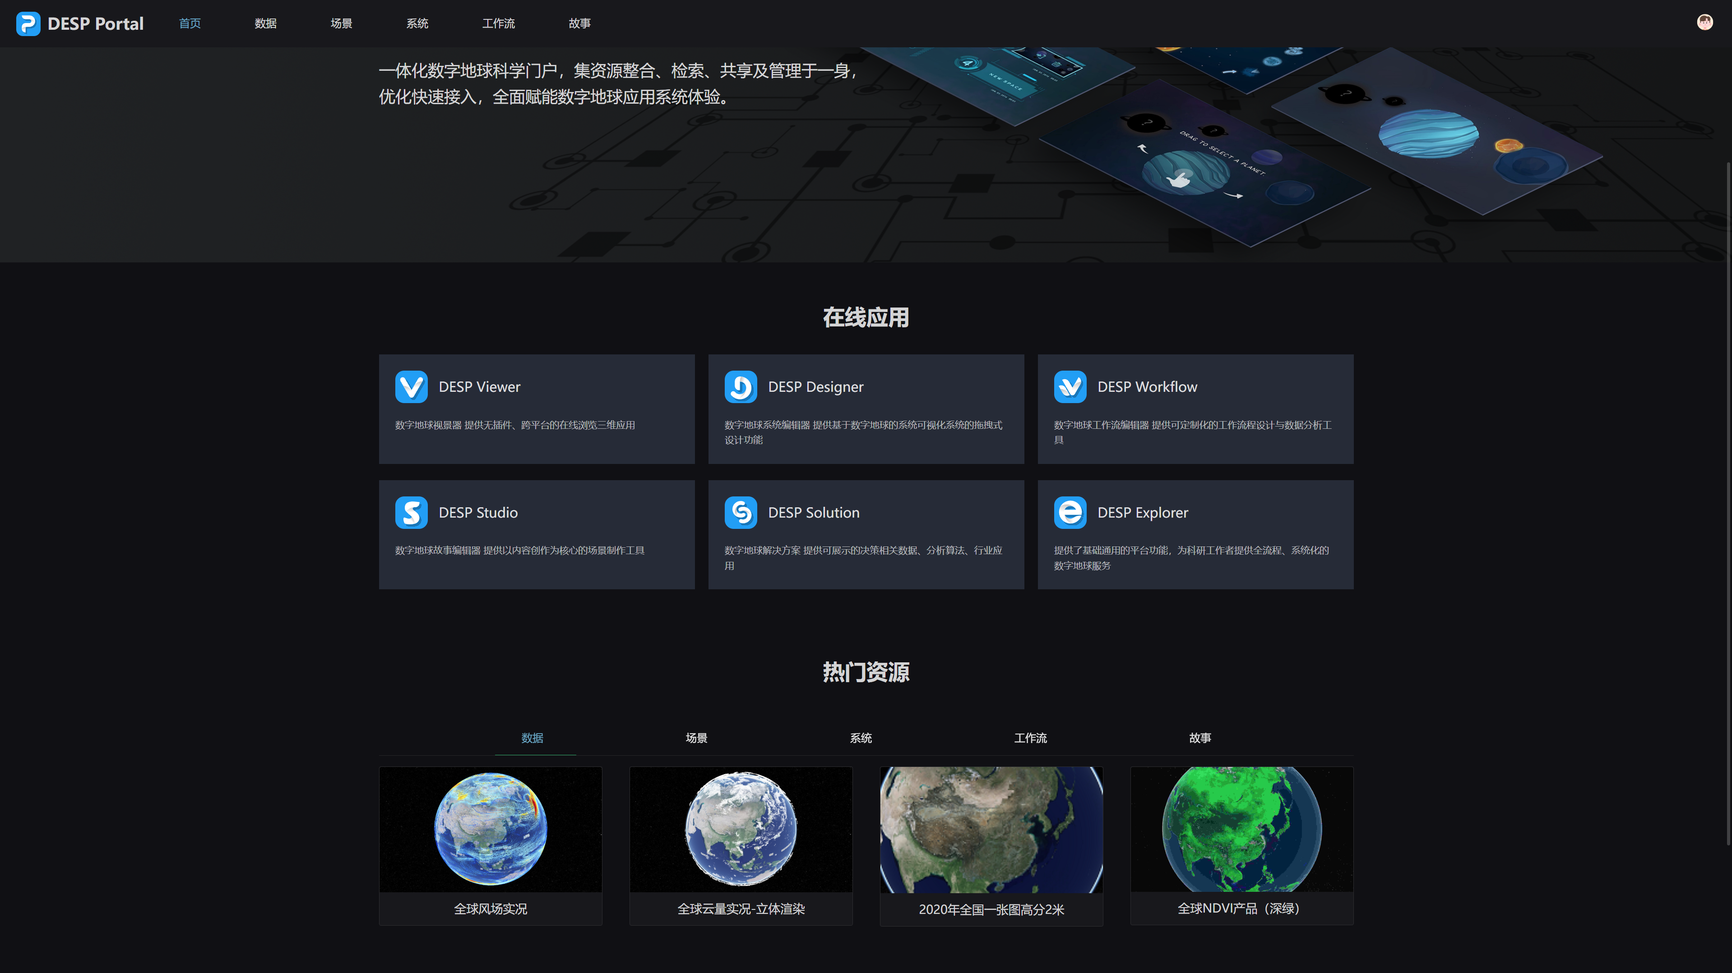The image size is (1732, 973).
Task: Click the DESP Viewer app icon
Action: pyautogui.click(x=411, y=387)
